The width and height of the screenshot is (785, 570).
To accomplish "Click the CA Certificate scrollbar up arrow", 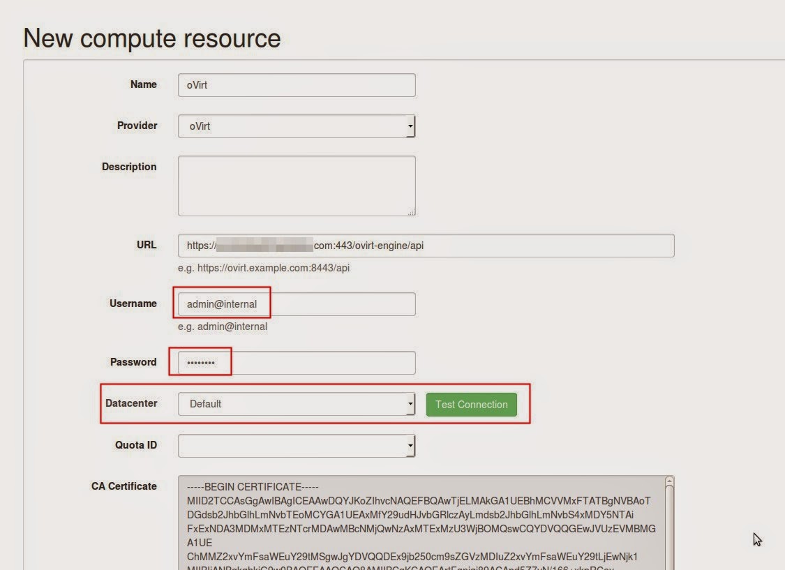I will 669,482.
